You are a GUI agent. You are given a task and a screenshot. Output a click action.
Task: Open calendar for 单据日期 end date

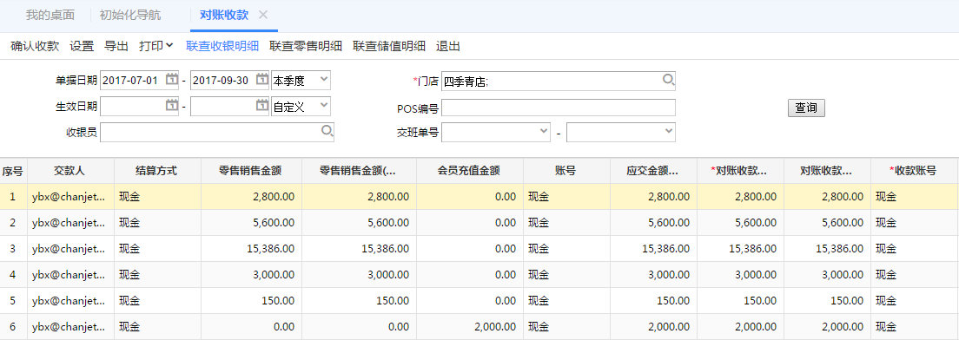(262, 80)
